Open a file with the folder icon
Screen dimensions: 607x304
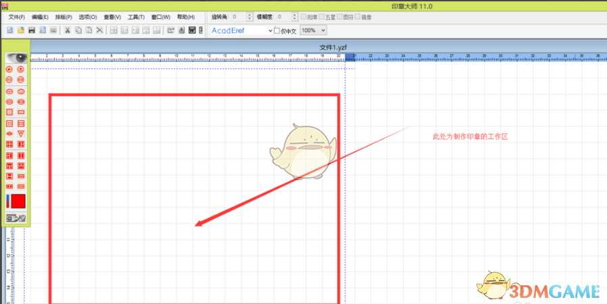click(21, 30)
